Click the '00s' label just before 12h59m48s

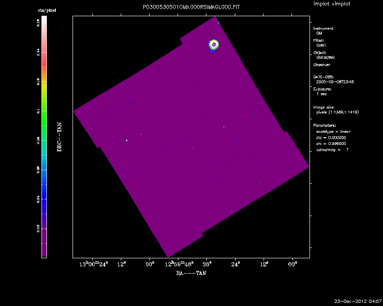coord(150,264)
